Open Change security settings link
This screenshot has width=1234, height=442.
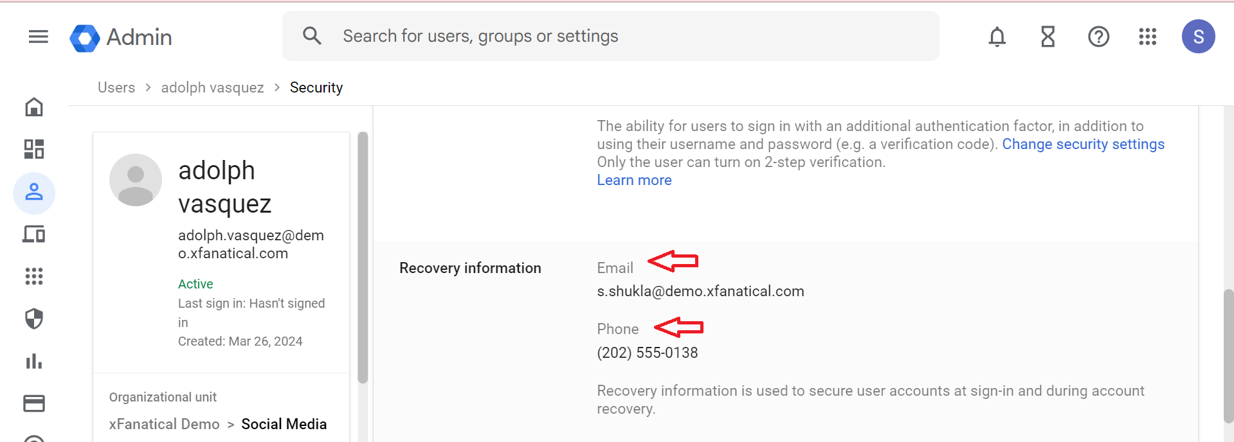coord(1083,144)
